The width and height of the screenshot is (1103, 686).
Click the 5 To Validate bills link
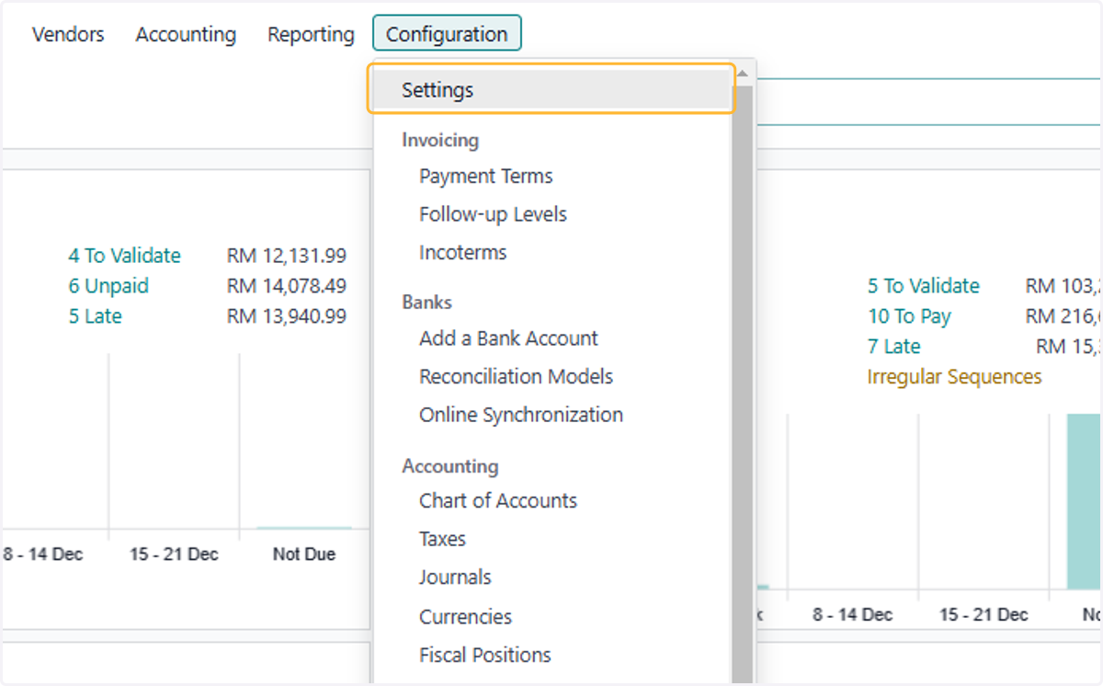pyautogui.click(x=924, y=286)
